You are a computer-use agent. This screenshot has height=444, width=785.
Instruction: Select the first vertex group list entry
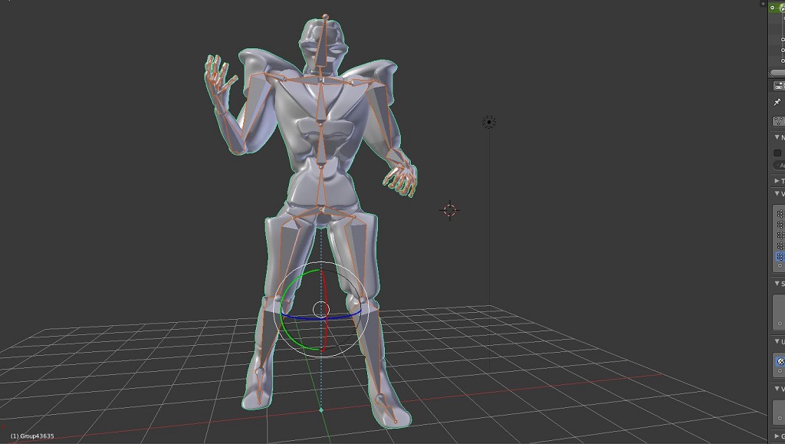(x=780, y=214)
